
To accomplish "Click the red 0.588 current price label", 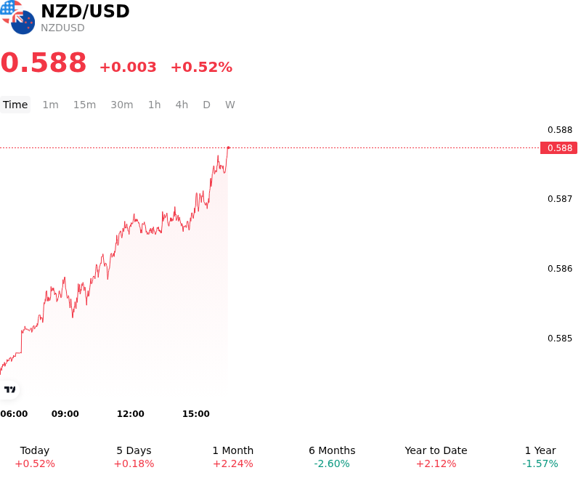I will coord(558,148).
